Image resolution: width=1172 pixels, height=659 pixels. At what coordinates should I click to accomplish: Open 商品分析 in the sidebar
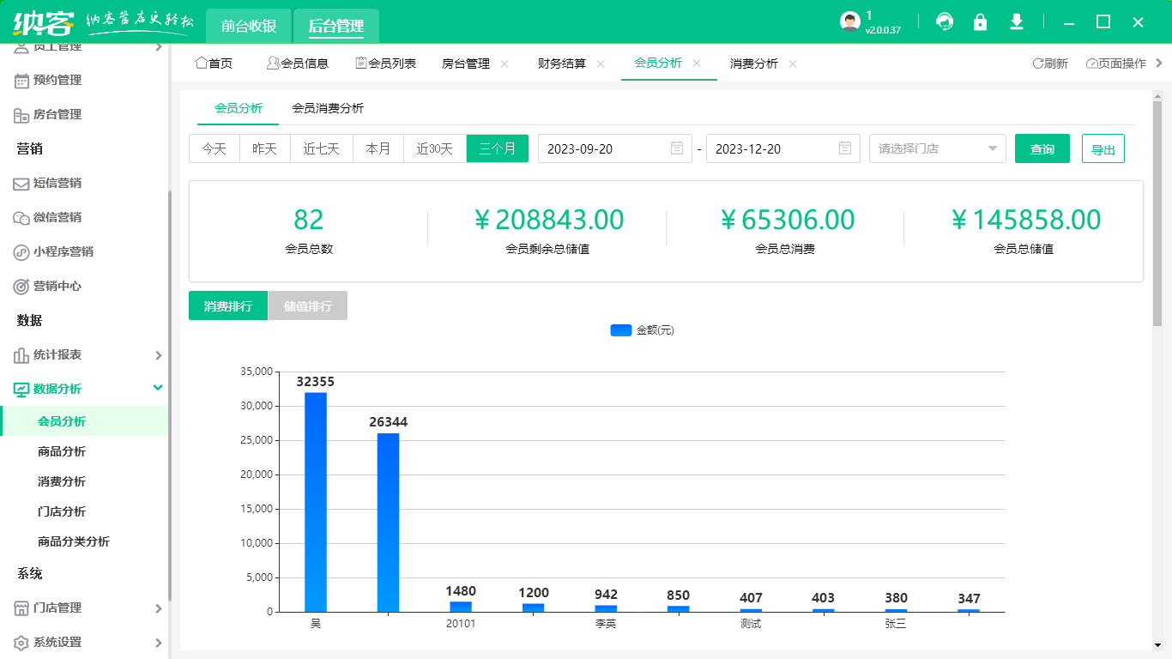click(x=62, y=451)
